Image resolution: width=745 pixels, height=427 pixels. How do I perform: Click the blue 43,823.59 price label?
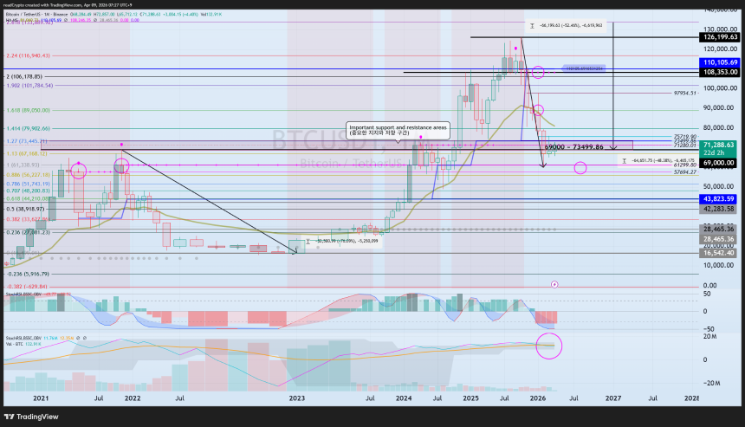(x=718, y=199)
